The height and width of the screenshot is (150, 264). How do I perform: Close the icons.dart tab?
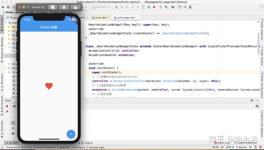(109, 18)
